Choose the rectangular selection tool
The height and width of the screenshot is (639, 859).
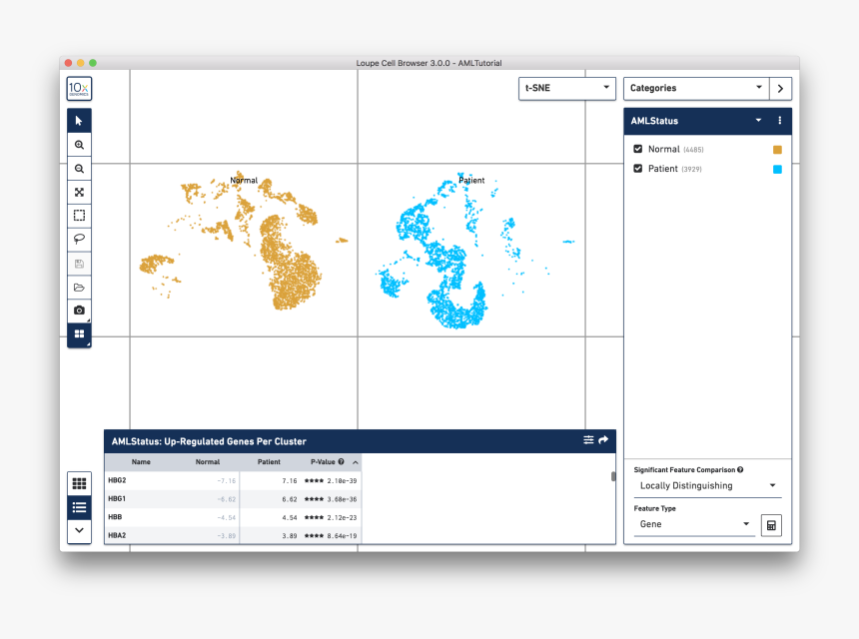tap(79, 216)
